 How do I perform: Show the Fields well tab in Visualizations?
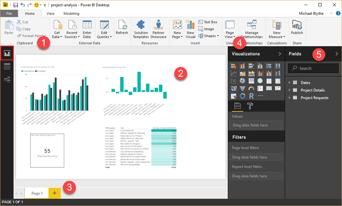238,106
